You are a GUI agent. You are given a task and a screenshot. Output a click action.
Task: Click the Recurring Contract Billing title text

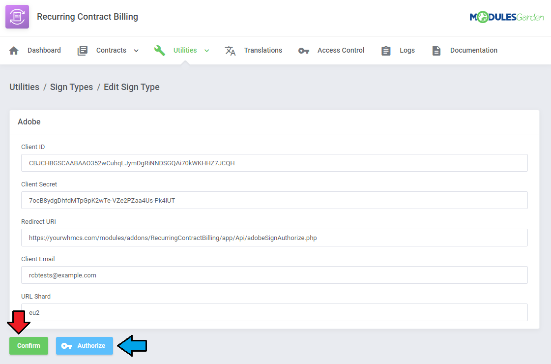(x=87, y=17)
